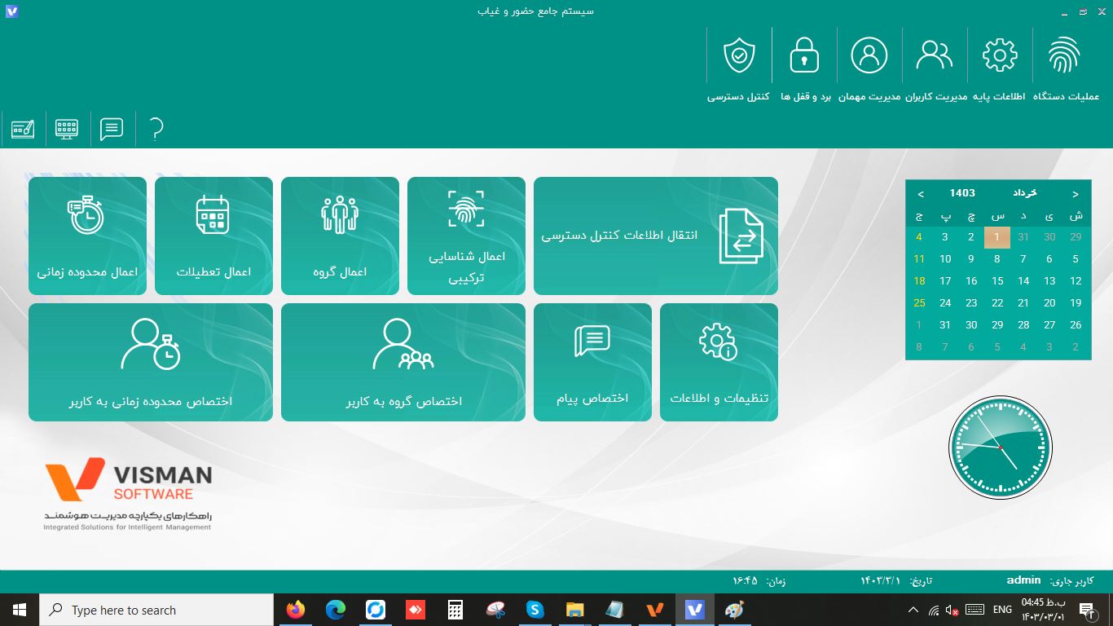The width and height of the screenshot is (1113, 626).
Task: Open access control data transfer tile
Action: pos(656,236)
